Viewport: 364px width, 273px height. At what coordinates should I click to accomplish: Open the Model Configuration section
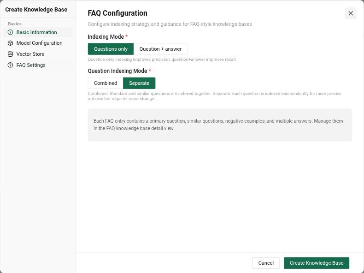pyautogui.click(x=38, y=43)
